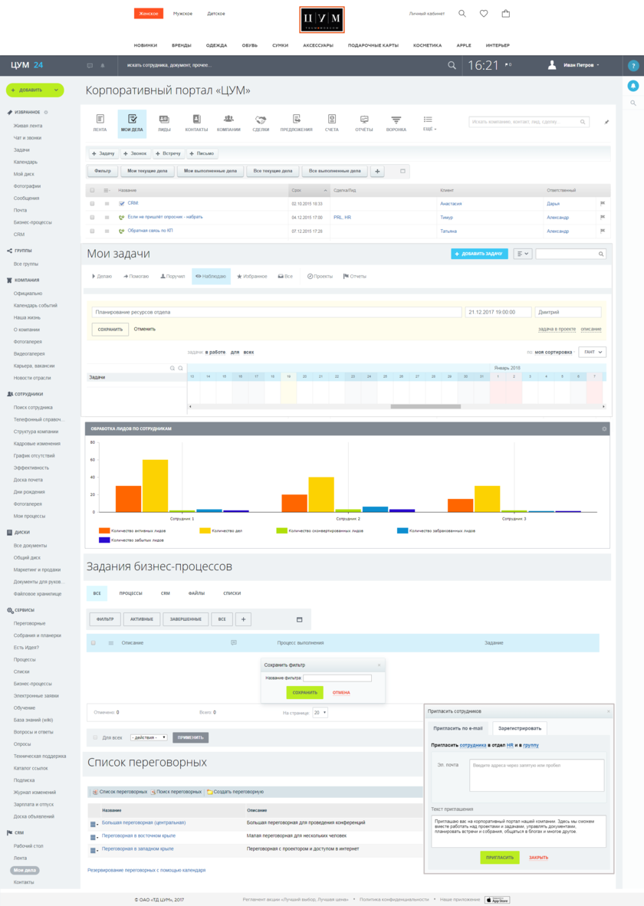Image resolution: width=644 pixels, height=906 pixels.
Task: Open the Воронка funnel icon
Action: pyautogui.click(x=396, y=120)
